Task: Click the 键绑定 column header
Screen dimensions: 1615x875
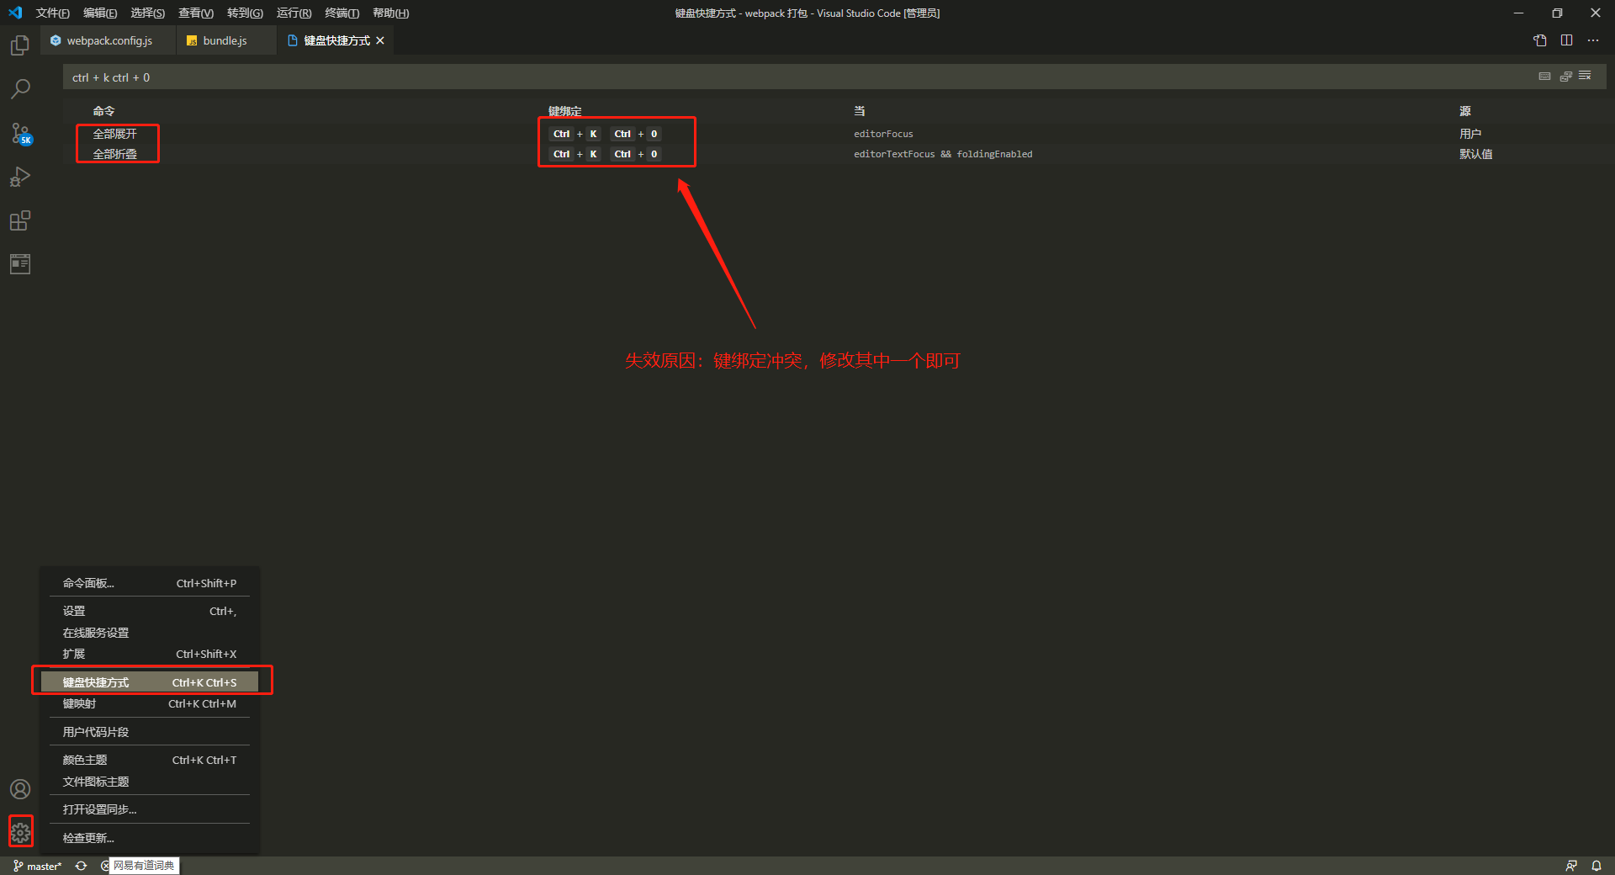Action: (x=564, y=111)
